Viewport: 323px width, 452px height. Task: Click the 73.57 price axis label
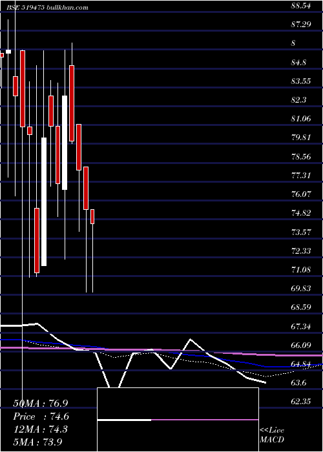coord(301,232)
